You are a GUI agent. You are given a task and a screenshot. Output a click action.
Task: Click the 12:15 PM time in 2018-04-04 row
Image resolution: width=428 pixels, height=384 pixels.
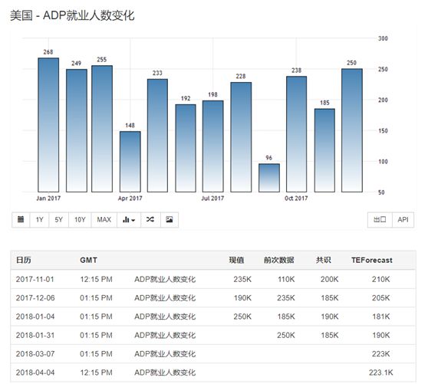[x=96, y=373]
